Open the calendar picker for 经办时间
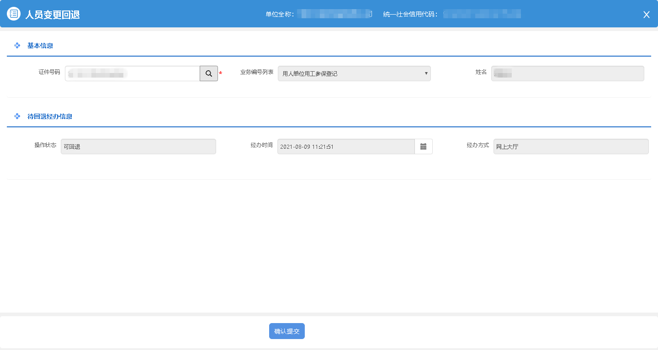Screen dimensions: 658x350 (x=423, y=146)
